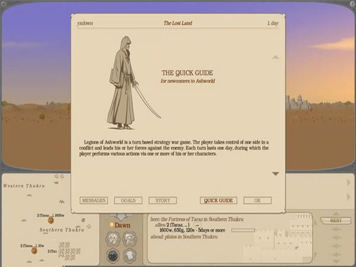Open the Story tab
The width and height of the screenshot is (356, 267).
tap(163, 201)
